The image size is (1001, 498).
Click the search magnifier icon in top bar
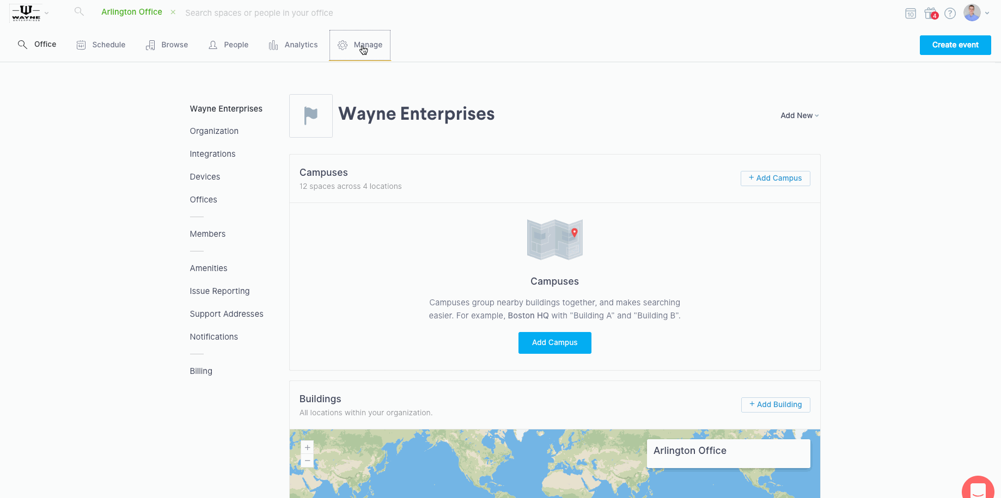(80, 11)
